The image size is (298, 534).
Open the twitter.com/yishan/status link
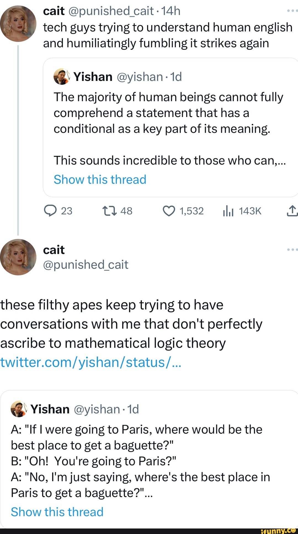(x=91, y=362)
